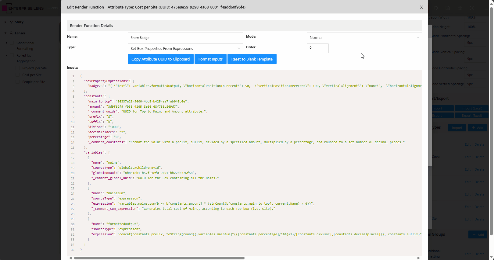
Task: Open the Mode dropdown showing Normal
Action: tap(364, 38)
